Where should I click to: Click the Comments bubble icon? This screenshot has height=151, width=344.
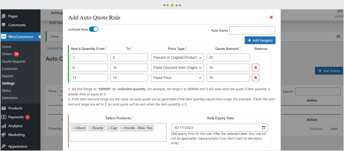click(x=3, y=25)
